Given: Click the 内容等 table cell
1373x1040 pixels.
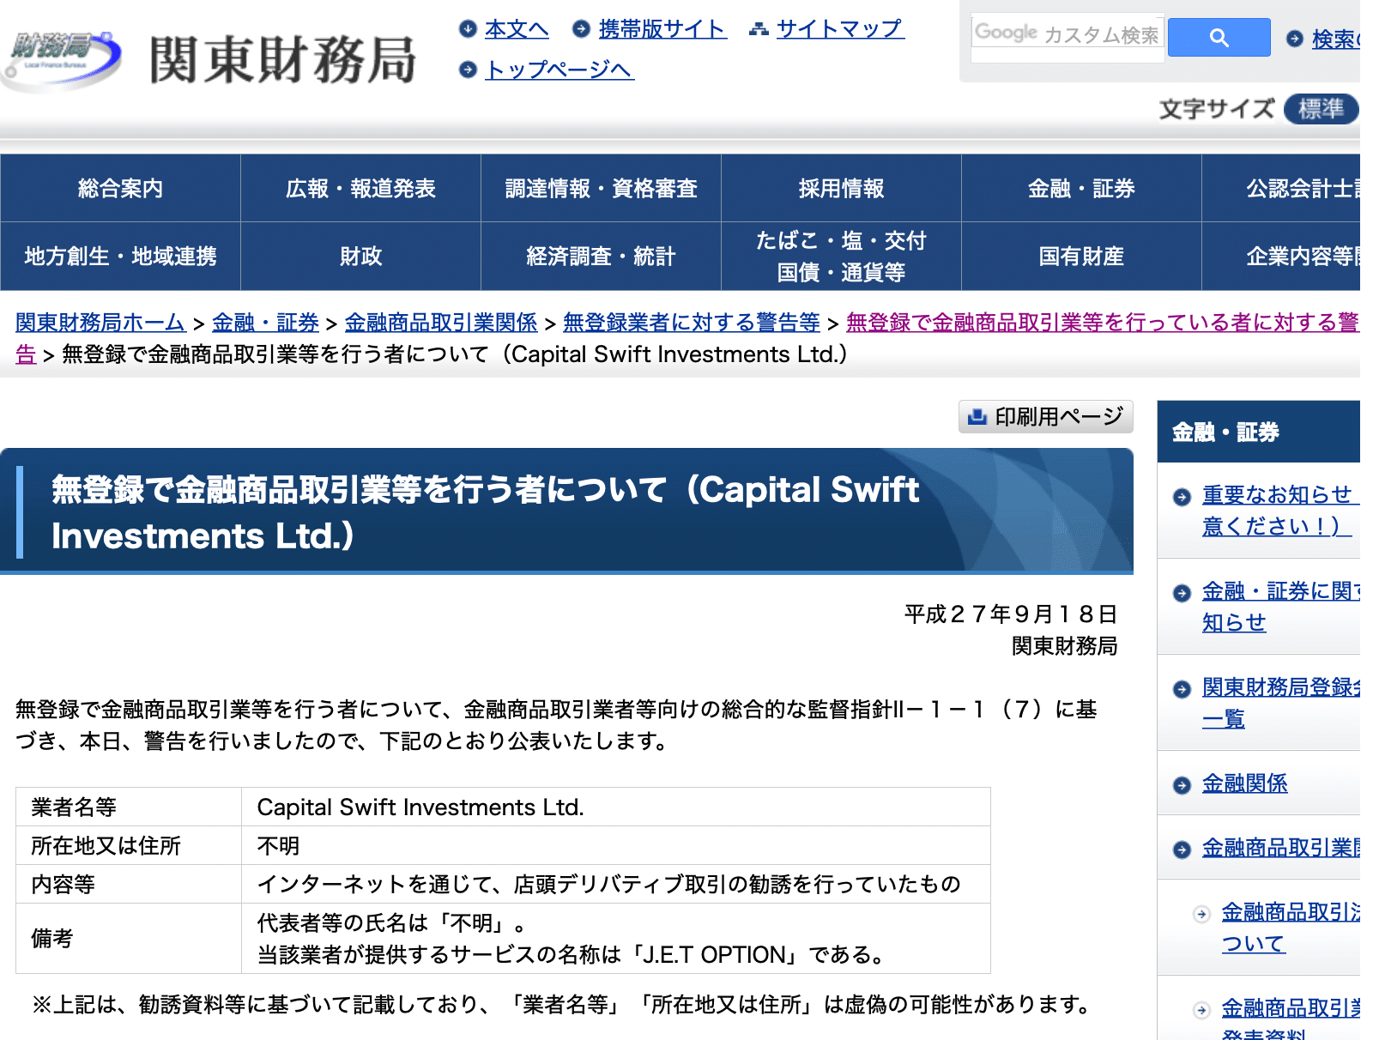Looking at the screenshot, I should (x=129, y=884).
